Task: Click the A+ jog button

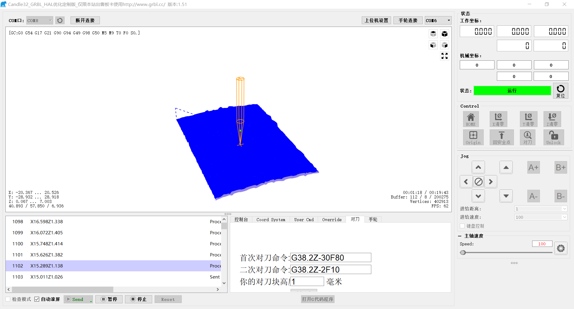Action: tap(533, 167)
